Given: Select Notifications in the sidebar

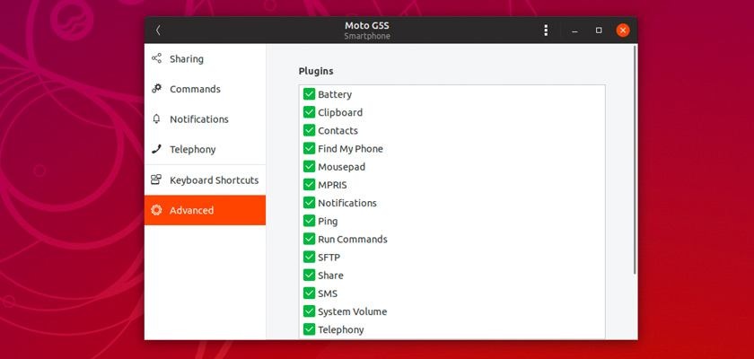Looking at the screenshot, I should click(x=205, y=119).
